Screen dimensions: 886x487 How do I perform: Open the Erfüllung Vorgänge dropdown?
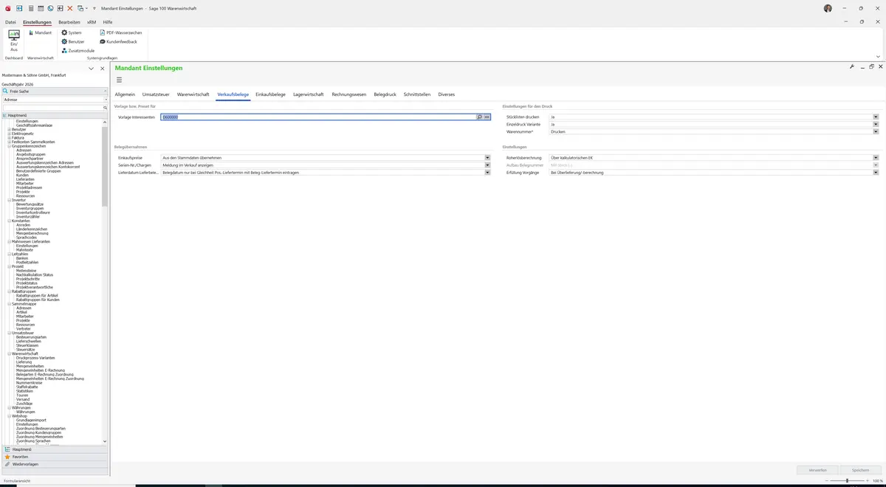click(x=876, y=172)
